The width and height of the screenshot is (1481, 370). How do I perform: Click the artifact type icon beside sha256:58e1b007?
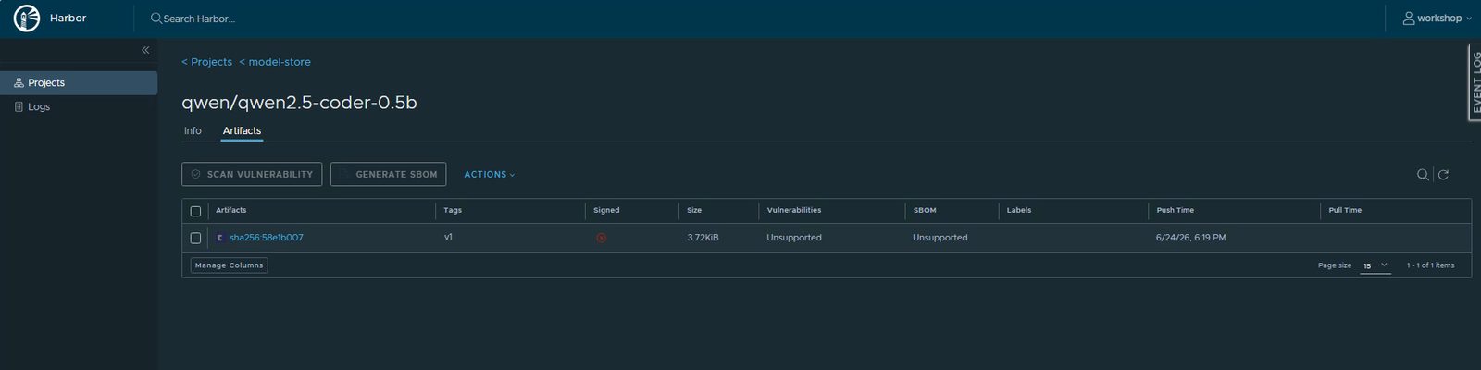220,238
